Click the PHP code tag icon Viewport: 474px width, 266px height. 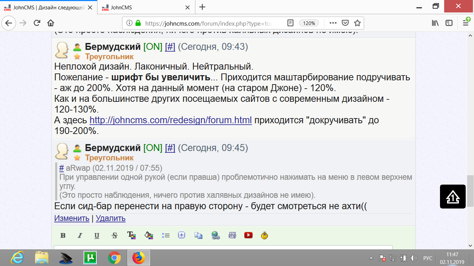click(232, 236)
